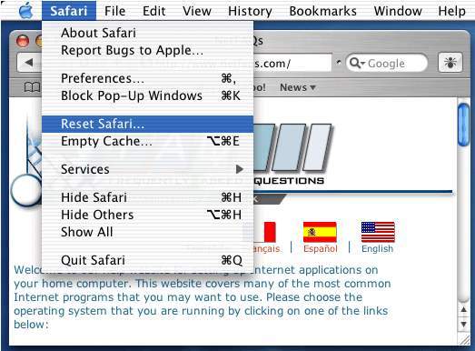Click the blue vertical scrollbar thumb
The image size is (475, 351).
463,125
